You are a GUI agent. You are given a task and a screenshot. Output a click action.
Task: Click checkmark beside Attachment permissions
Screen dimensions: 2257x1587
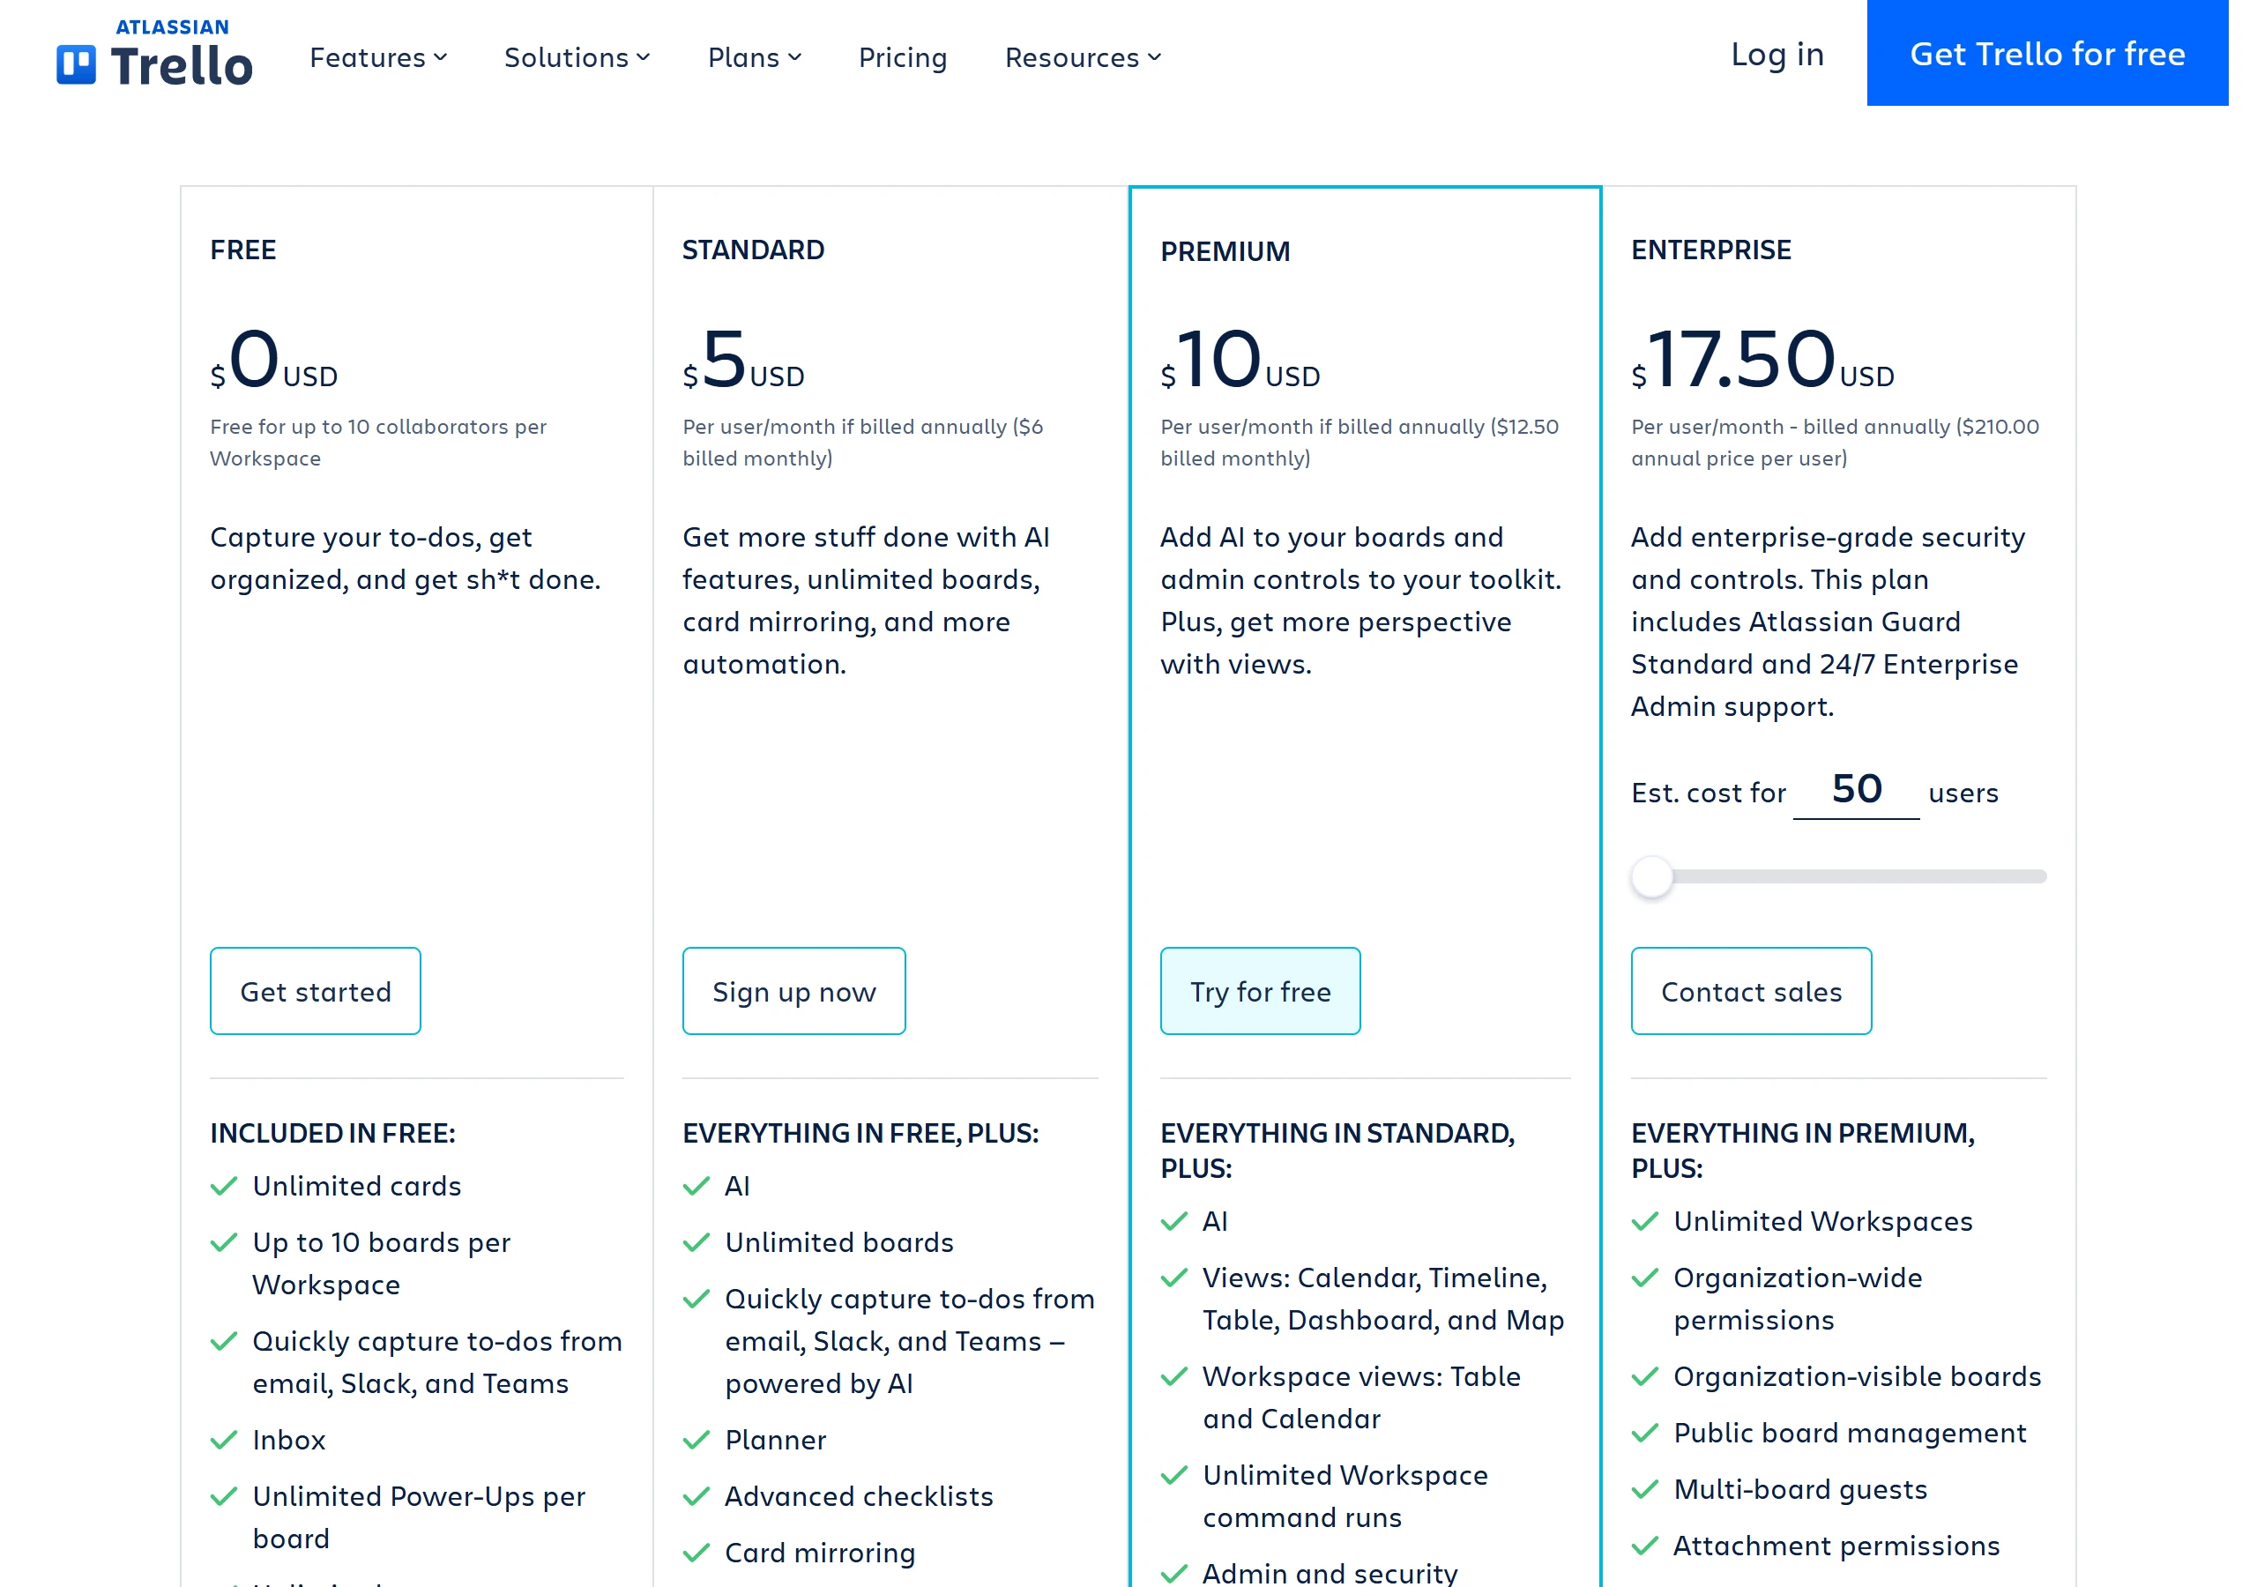click(1645, 1546)
